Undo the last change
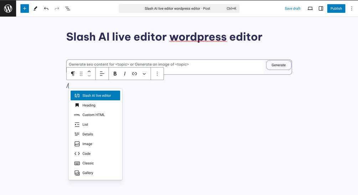Image resolution: width=358 pixels, height=195 pixels. tap(46, 9)
